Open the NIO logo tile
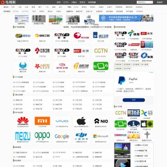 (101, 121)
